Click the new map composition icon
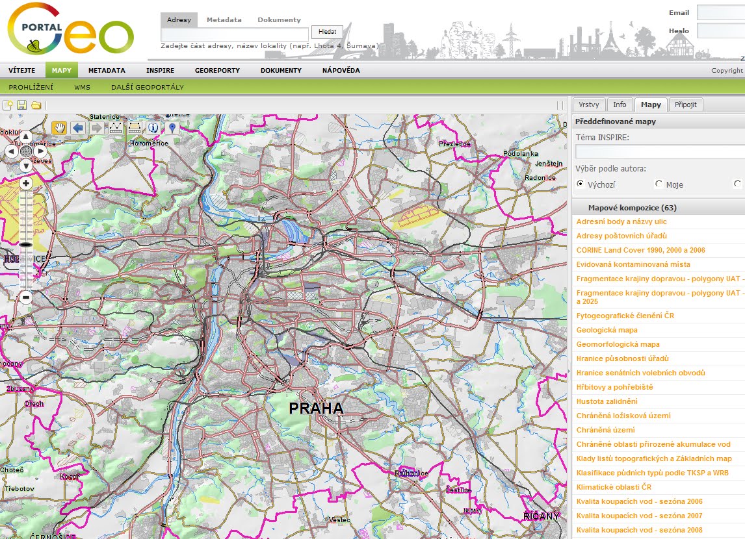The width and height of the screenshot is (745, 539). click(x=8, y=105)
